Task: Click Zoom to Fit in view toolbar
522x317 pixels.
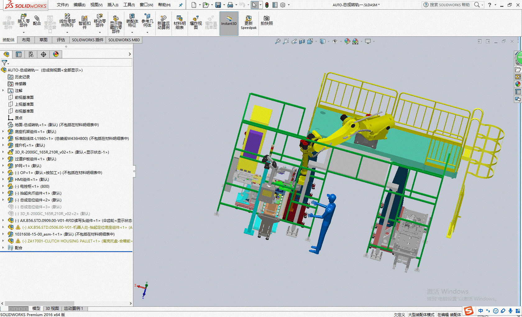Action: pyautogui.click(x=278, y=41)
